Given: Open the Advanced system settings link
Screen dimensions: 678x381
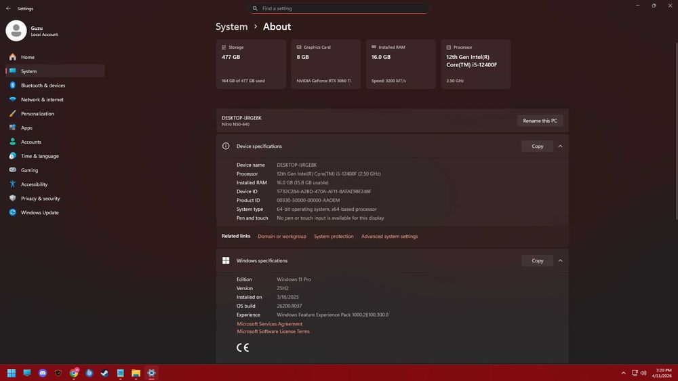Looking at the screenshot, I should 390,237.
